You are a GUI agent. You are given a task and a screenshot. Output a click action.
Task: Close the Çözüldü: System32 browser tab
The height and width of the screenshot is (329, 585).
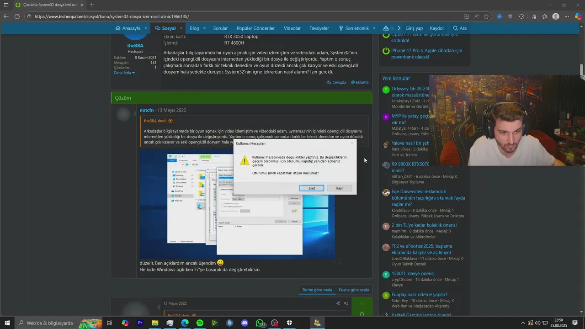click(82, 5)
